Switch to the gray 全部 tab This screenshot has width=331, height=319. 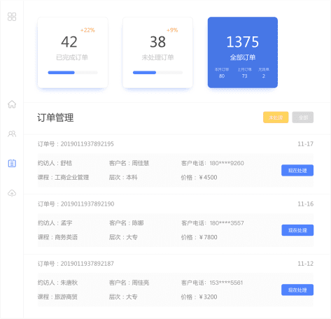pyautogui.click(x=303, y=118)
